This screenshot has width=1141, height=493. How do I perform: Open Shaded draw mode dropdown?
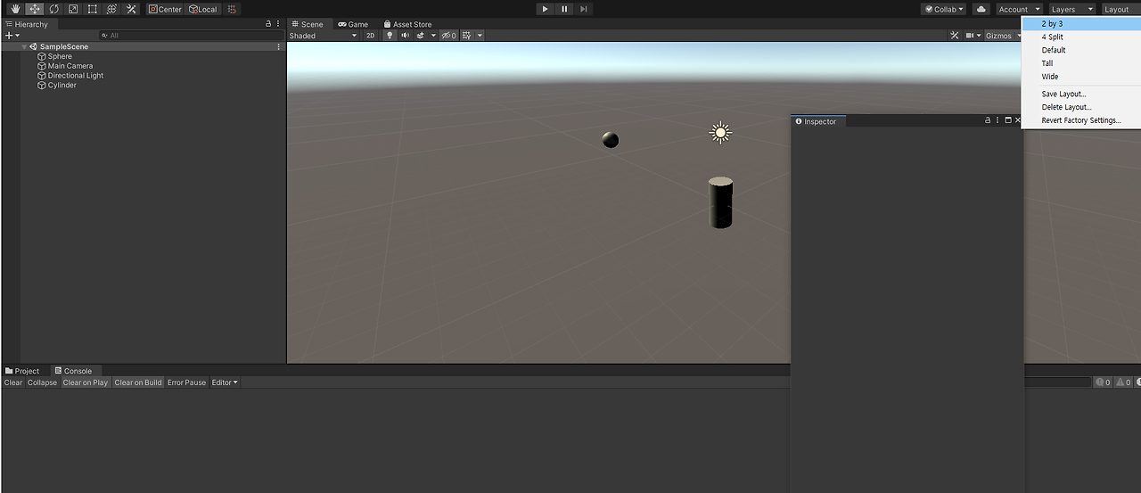point(323,36)
